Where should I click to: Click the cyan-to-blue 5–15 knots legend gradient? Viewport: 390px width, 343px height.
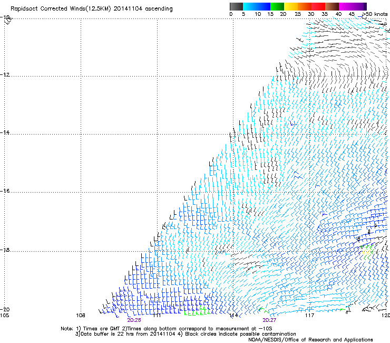(257, 6)
